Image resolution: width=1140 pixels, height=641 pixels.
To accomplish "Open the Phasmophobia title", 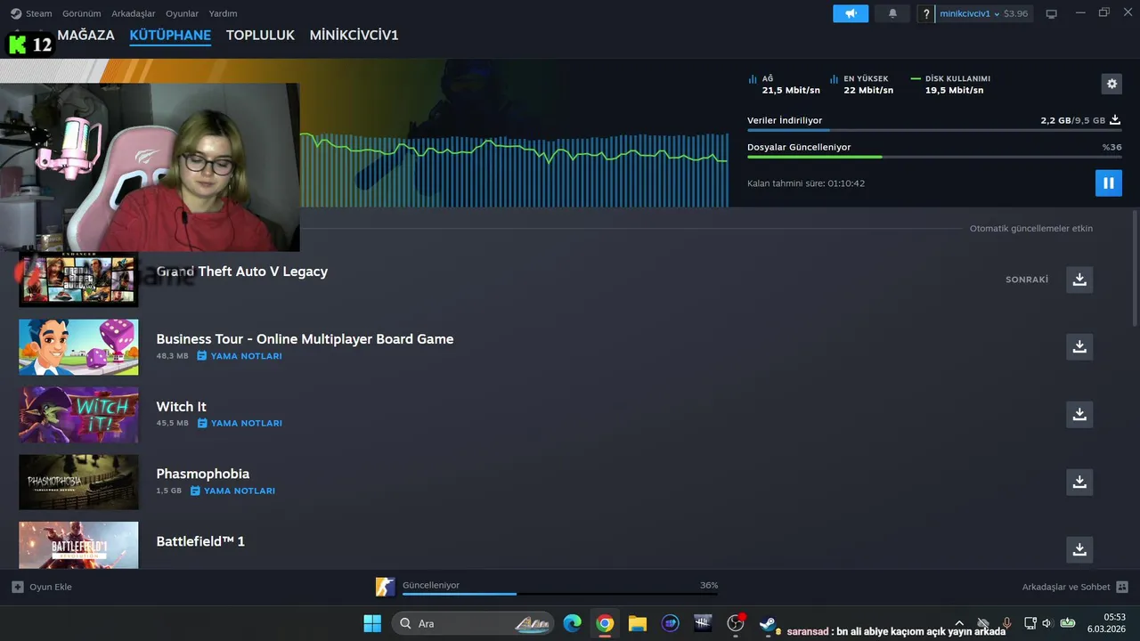I will pos(202,474).
